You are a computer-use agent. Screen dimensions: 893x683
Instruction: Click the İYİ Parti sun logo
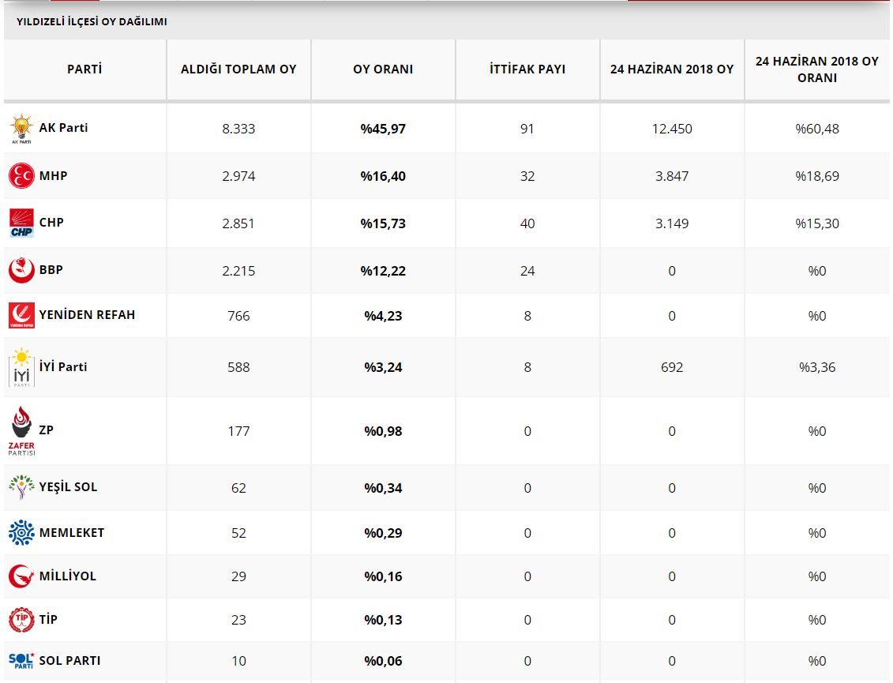(x=21, y=367)
